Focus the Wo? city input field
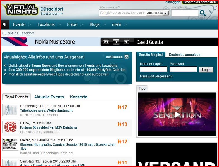 tap(184, 13)
